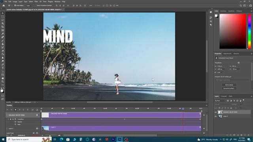The height and width of the screenshot is (142, 253).
Task: Open the Window menu
Action: click(57, 2)
